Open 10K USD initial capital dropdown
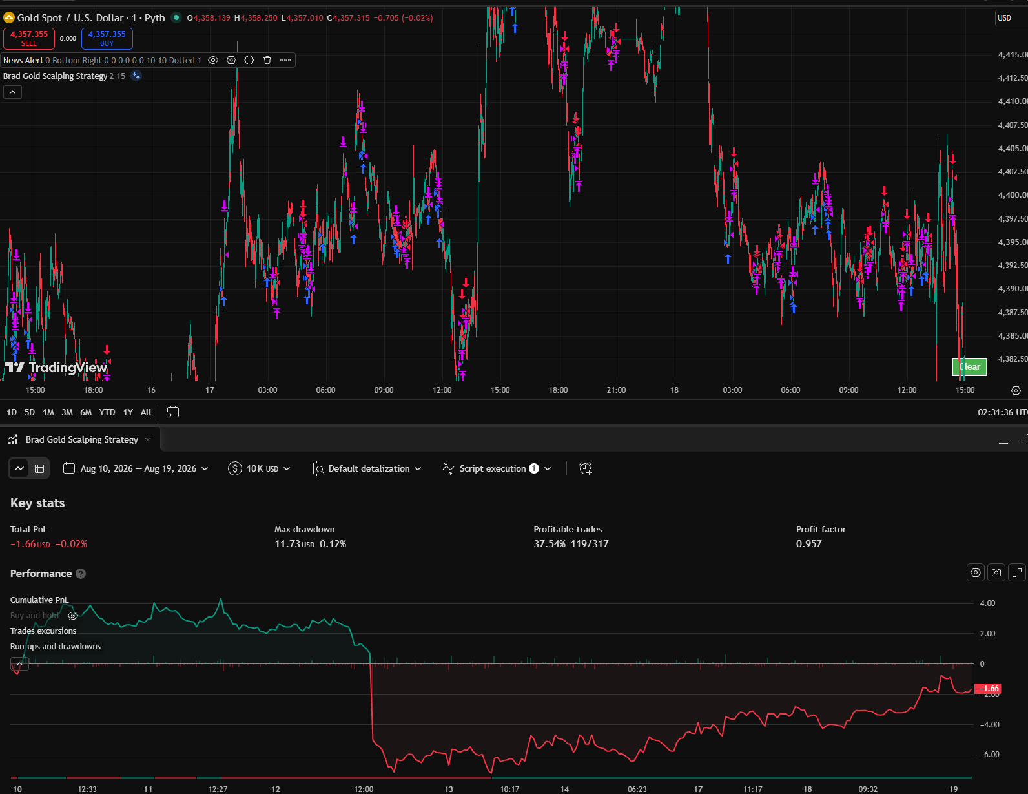The image size is (1028, 794). [260, 468]
